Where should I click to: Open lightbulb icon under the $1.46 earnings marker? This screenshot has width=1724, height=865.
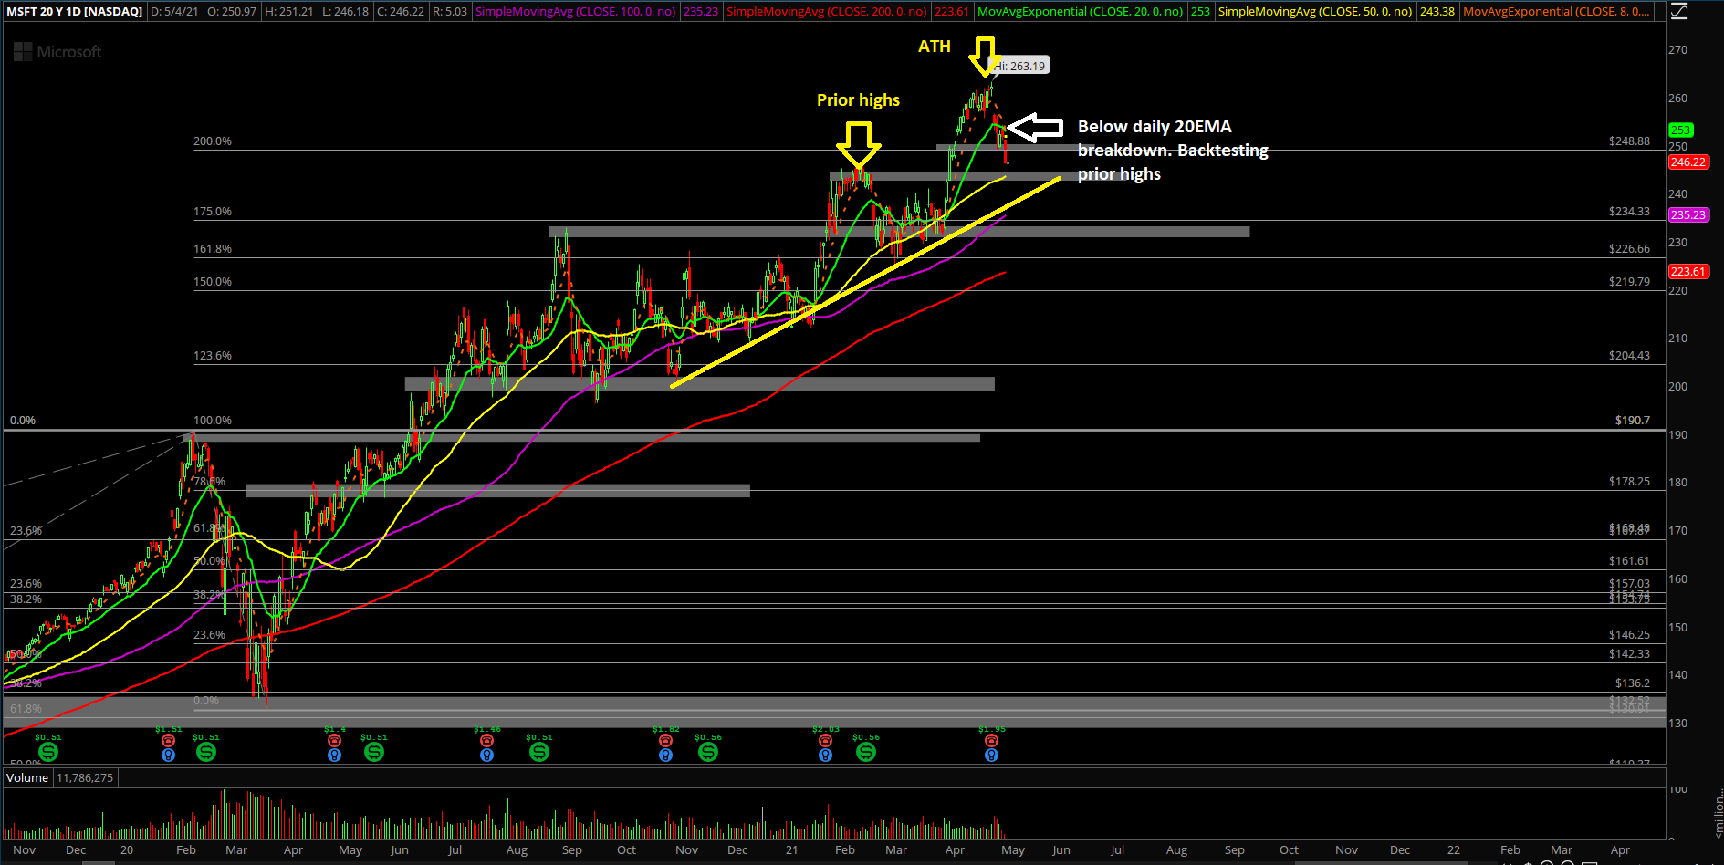point(487,756)
